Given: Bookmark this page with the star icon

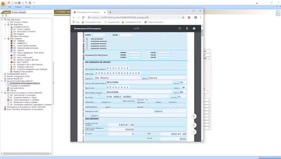Looking at the screenshot, I should pyautogui.click(x=183, y=17).
